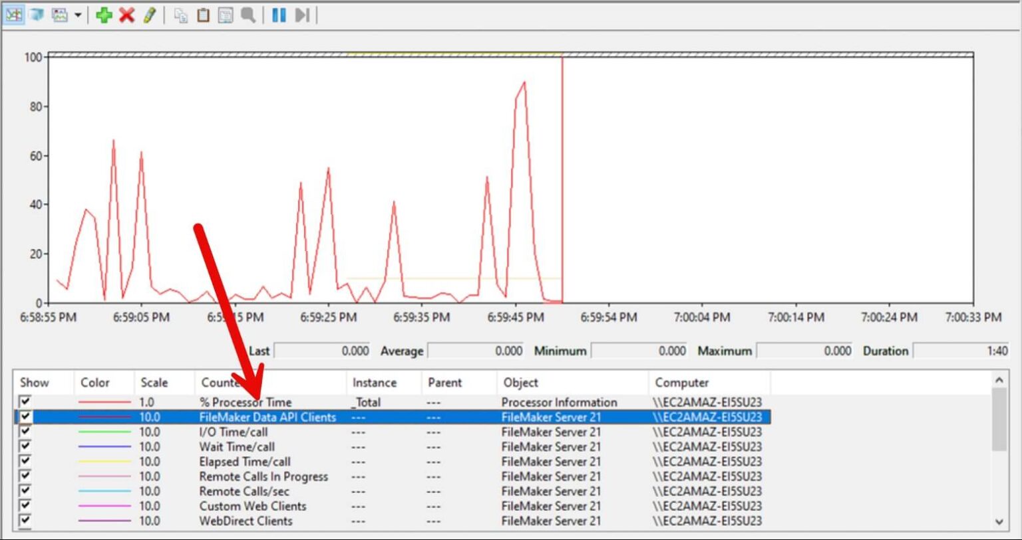This screenshot has width=1022, height=540.
Task: Uncheck the % Processor Time counter checkbox
Action: 25,402
